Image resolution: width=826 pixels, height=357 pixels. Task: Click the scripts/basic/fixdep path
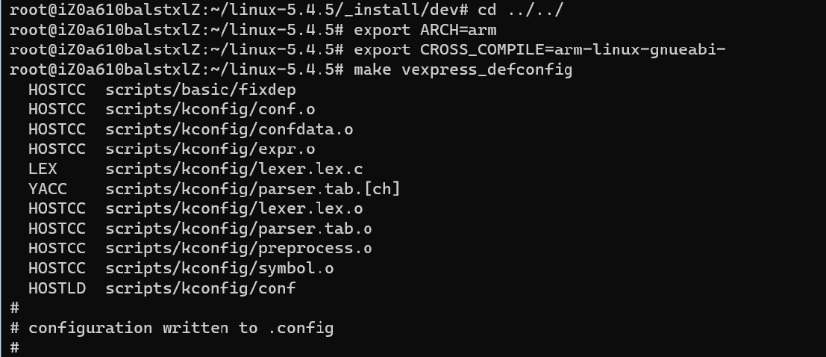point(201,90)
